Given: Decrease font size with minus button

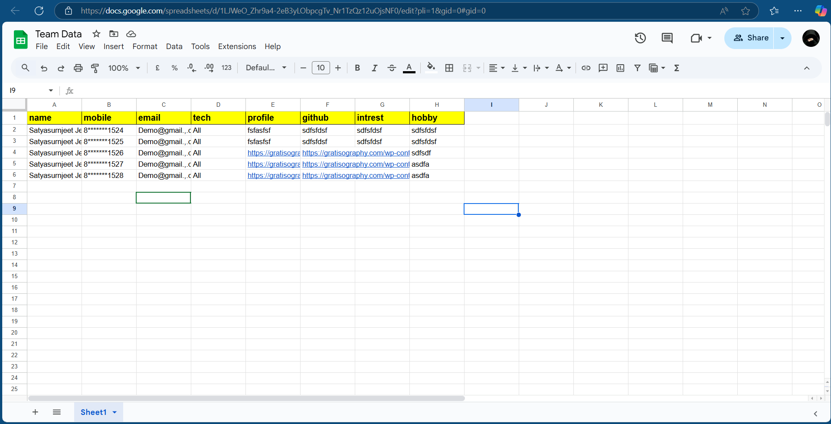Looking at the screenshot, I should (303, 68).
